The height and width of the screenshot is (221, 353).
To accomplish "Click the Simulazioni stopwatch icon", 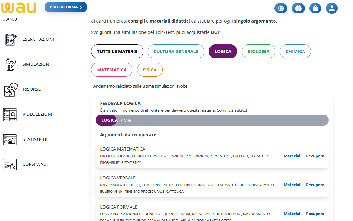I will click(x=10, y=65).
